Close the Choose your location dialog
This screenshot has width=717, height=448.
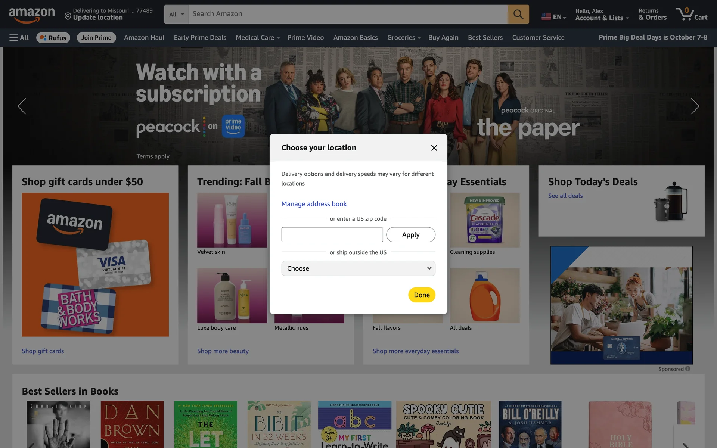pyautogui.click(x=434, y=148)
